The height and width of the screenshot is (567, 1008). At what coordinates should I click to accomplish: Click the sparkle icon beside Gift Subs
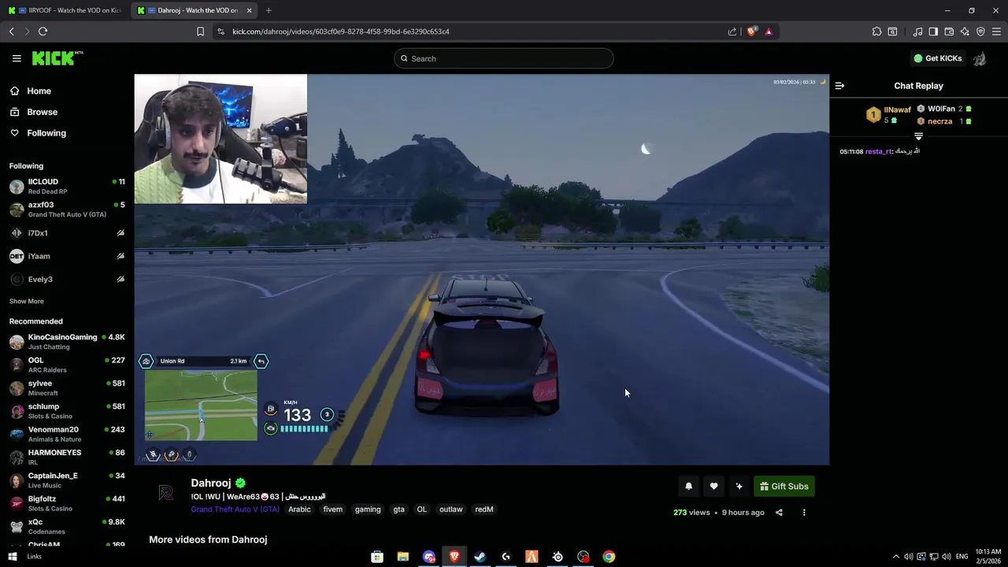(x=739, y=487)
